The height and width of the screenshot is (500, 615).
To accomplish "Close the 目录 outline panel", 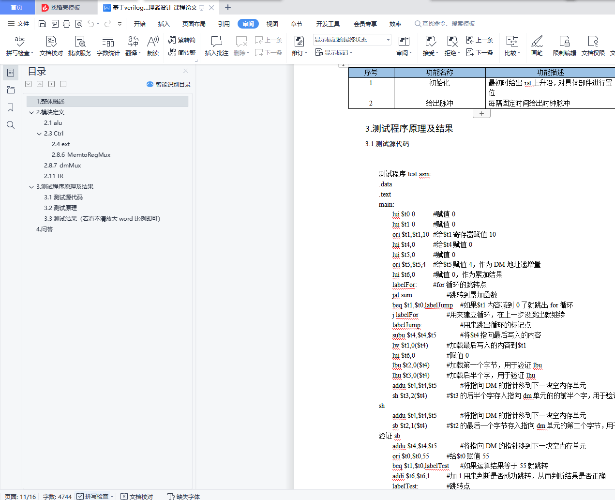I will [185, 71].
